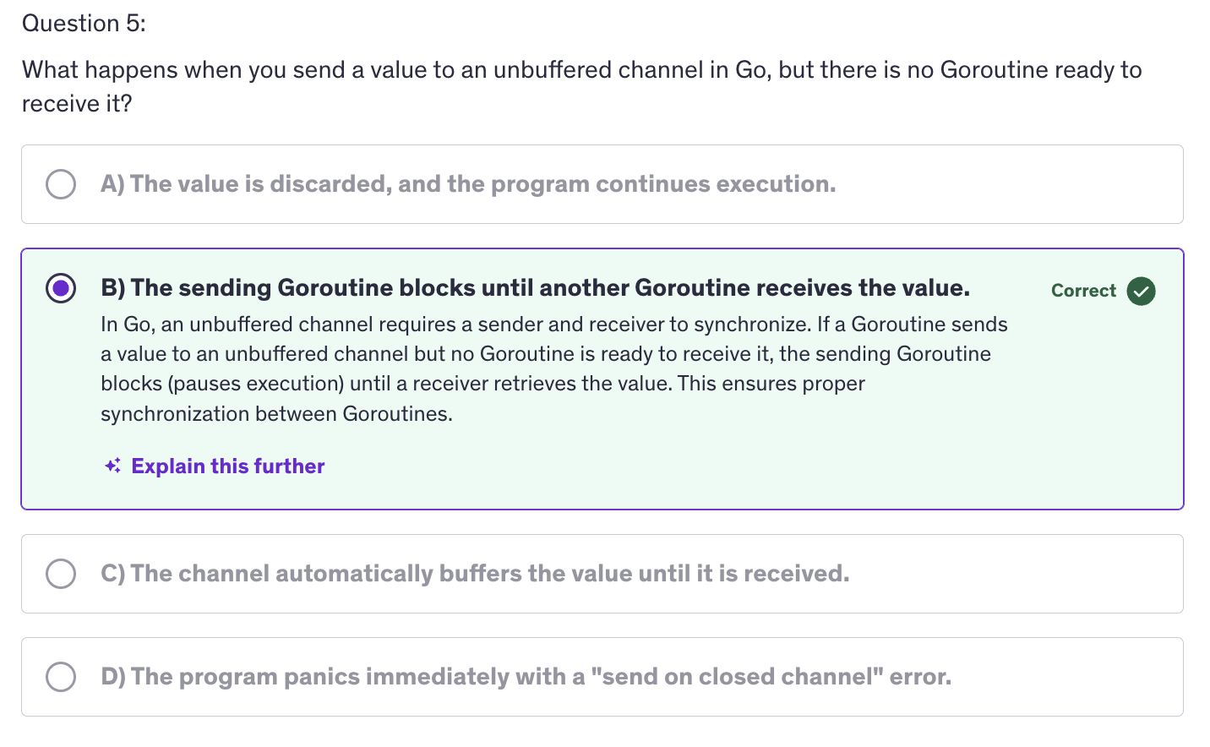Click the "Correct" status label
1210x747 pixels.
click(x=1083, y=291)
